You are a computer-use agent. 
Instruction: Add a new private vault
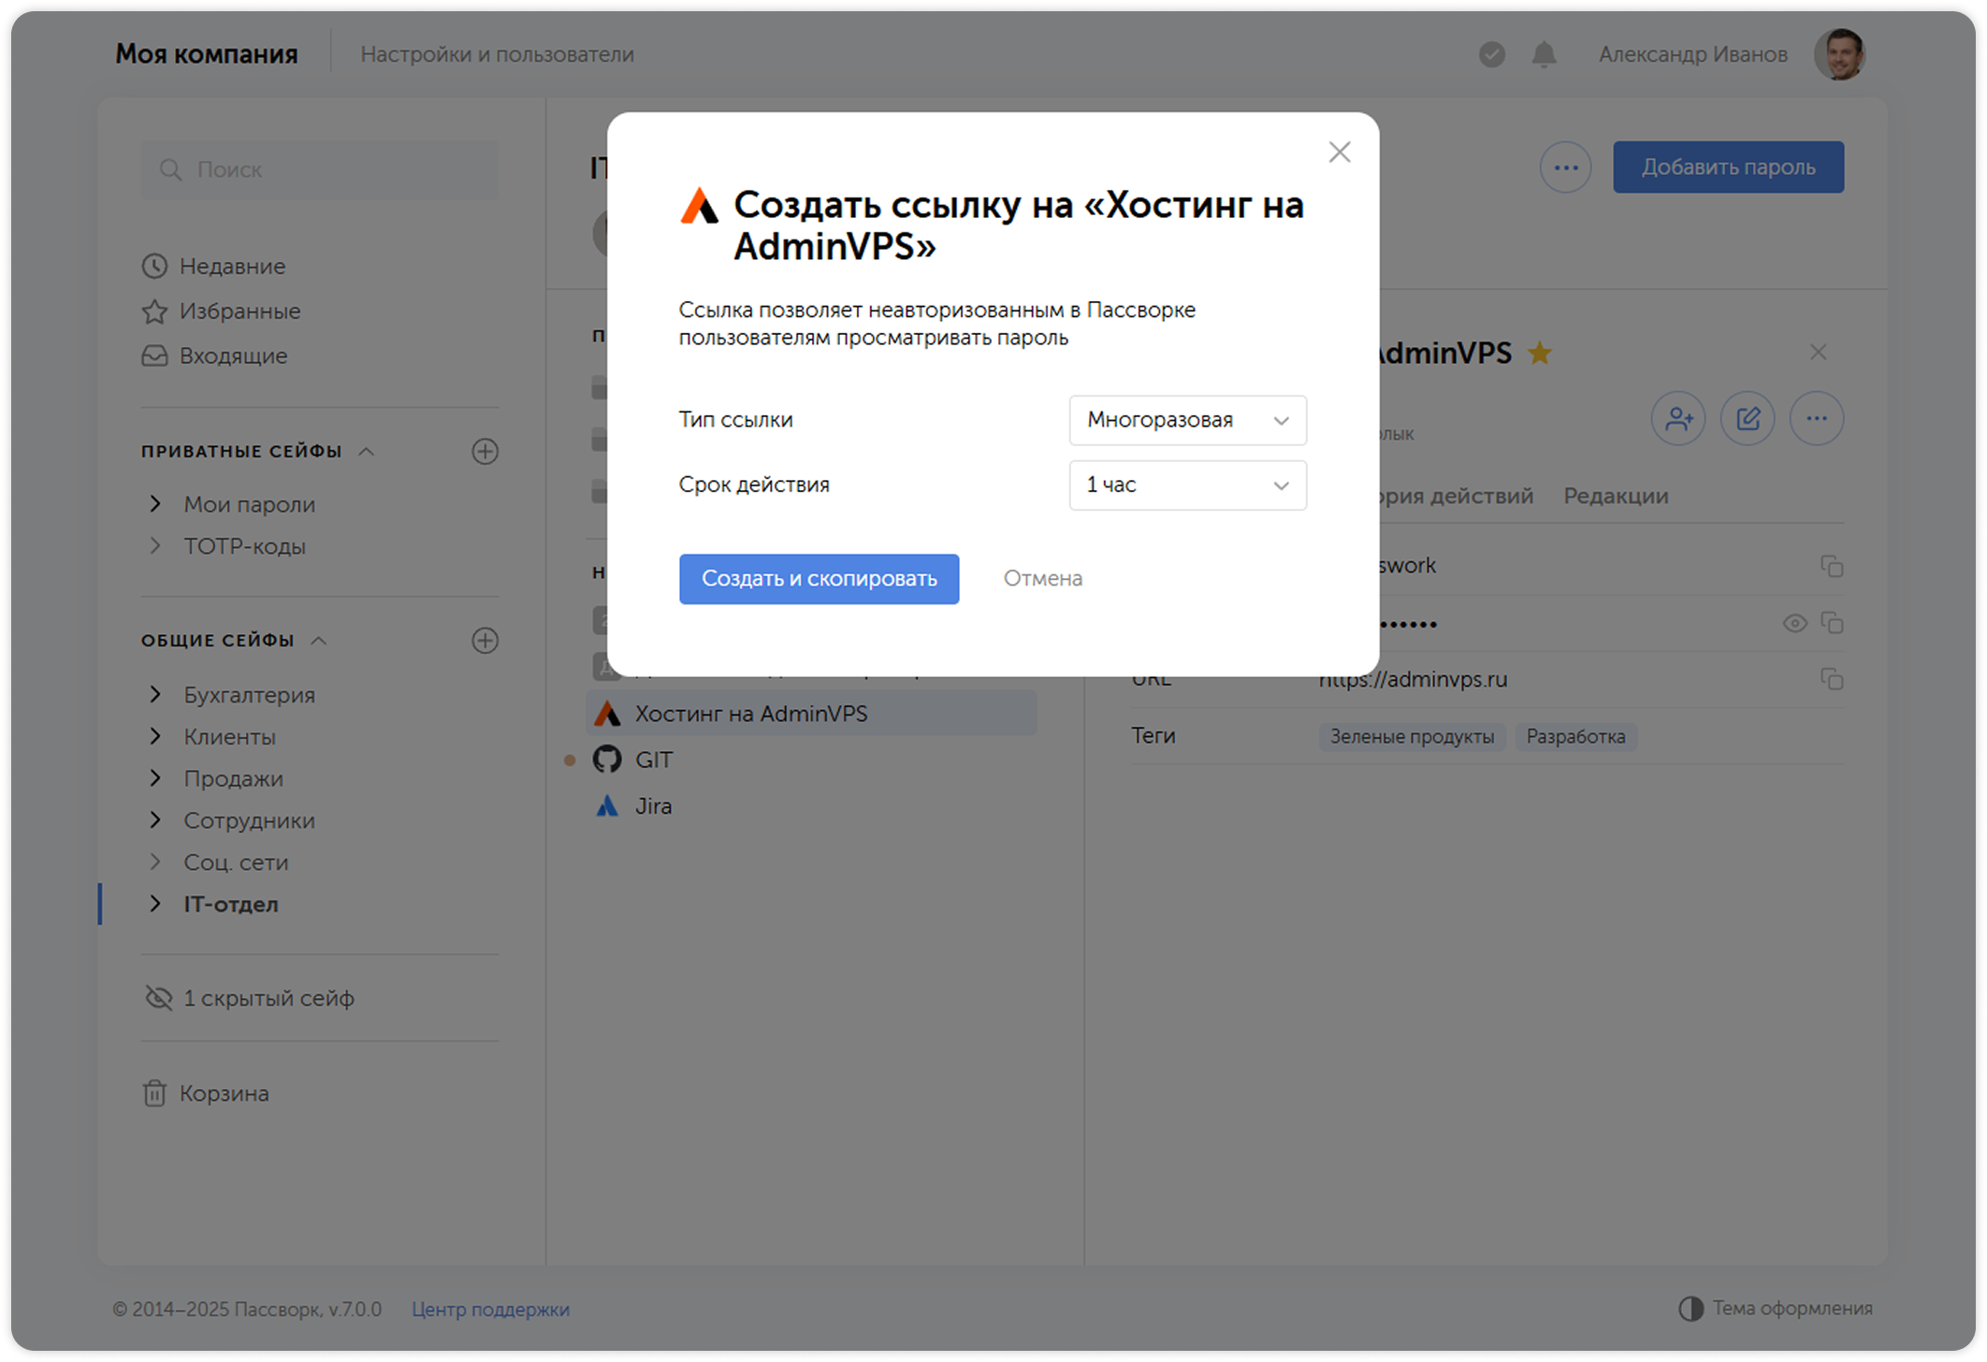tap(485, 452)
